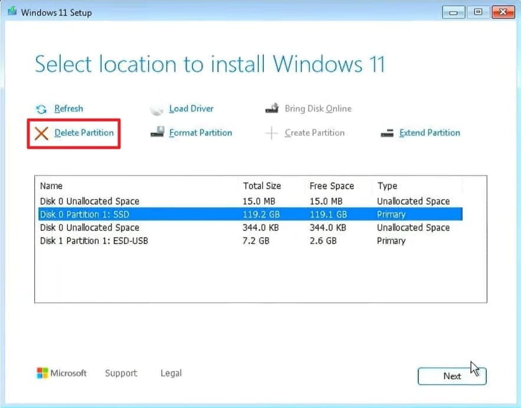Click the 119.1 GB free space value

(x=328, y=214)
